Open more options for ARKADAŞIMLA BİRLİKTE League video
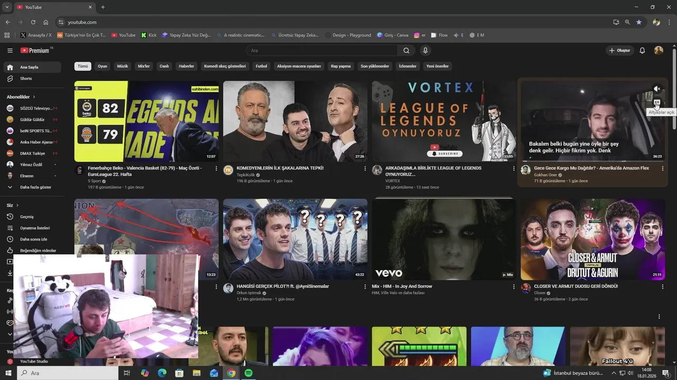 [514, 168]
